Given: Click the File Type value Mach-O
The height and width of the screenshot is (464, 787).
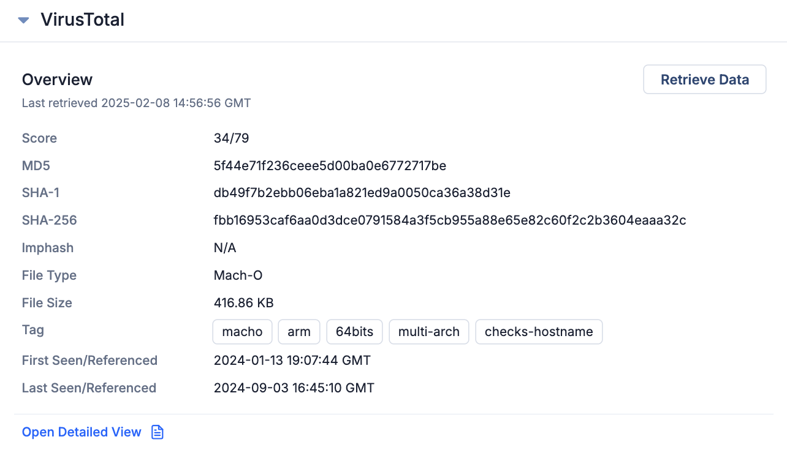Looking at the screenshot, I should tap(238, 275).
